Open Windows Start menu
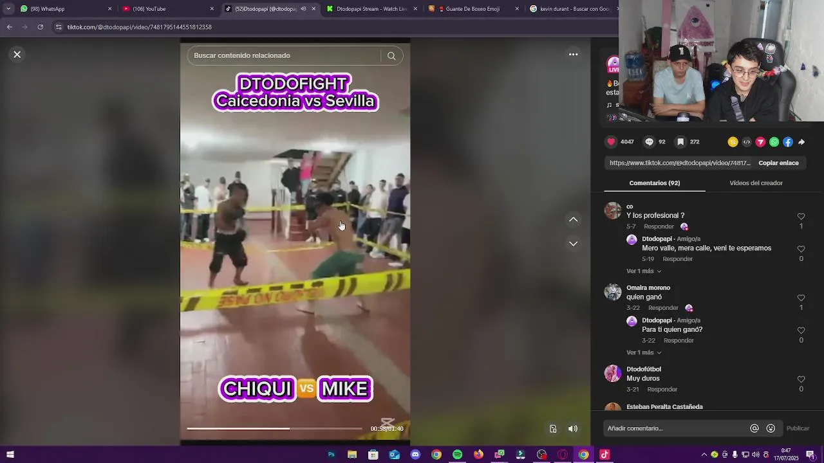Screen dimensions: 824x463 pos(10,455)
